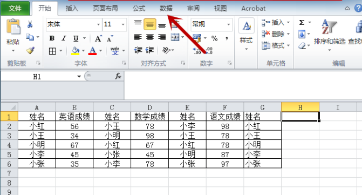Apply red font color A
Screen dimensions: 362x195
[x=93, y=51]
